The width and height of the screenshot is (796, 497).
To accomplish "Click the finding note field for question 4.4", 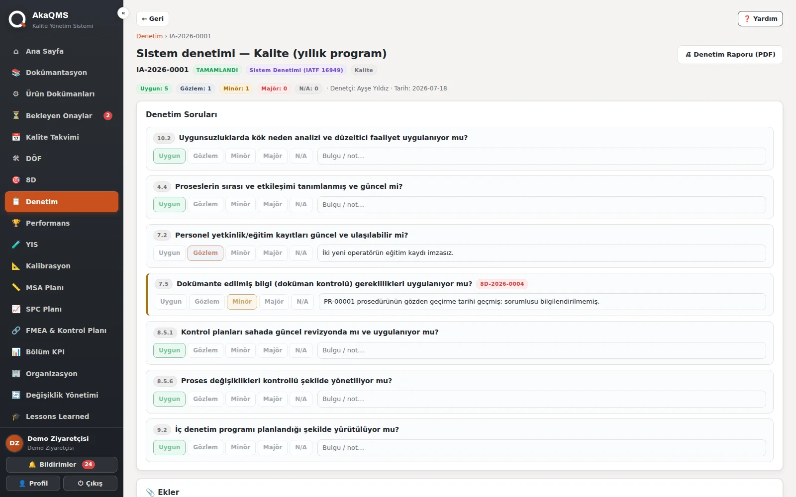I will tap(541, 205).
